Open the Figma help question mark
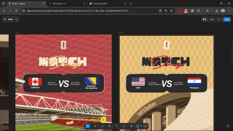Viewport: 233px width, 131px height. 228,126
